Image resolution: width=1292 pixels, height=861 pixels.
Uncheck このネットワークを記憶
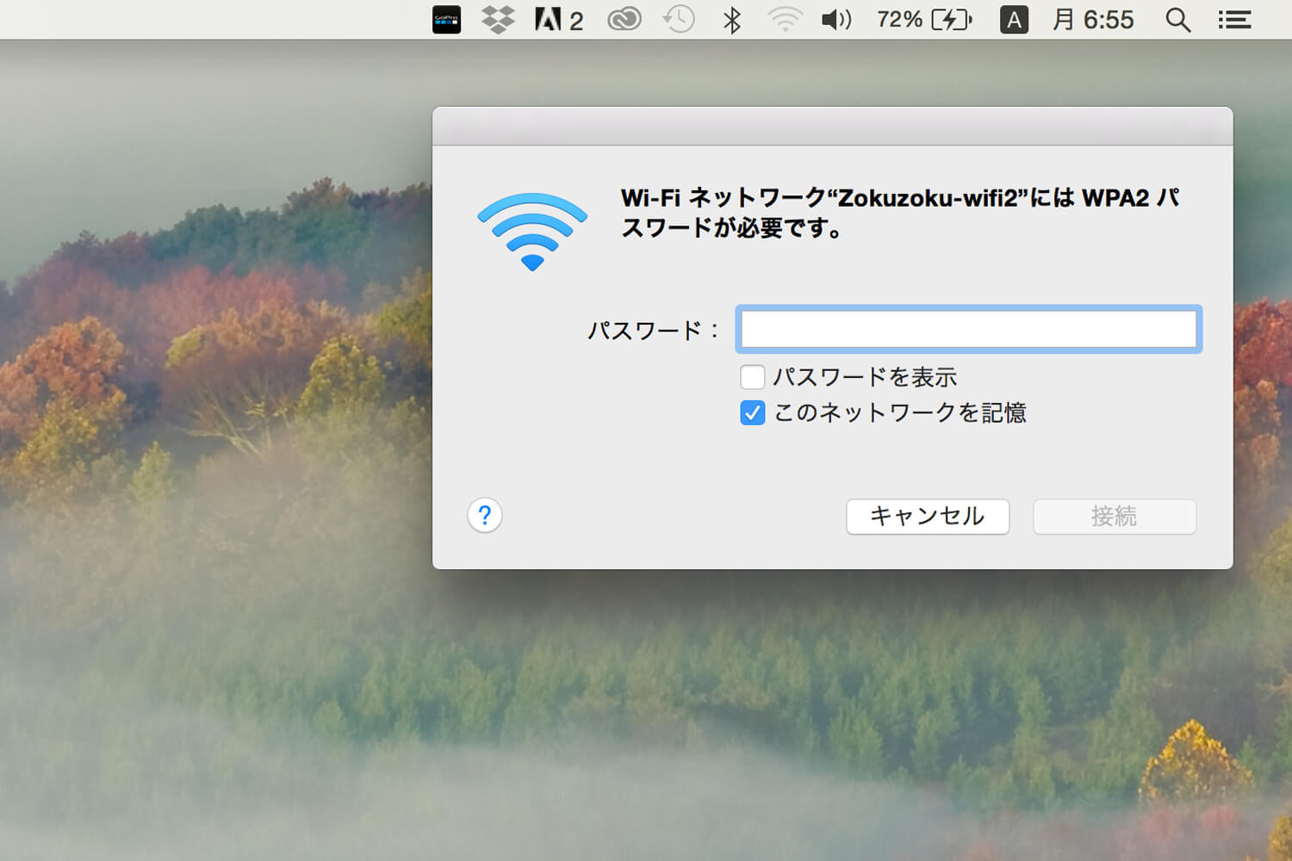click(752, 413)
